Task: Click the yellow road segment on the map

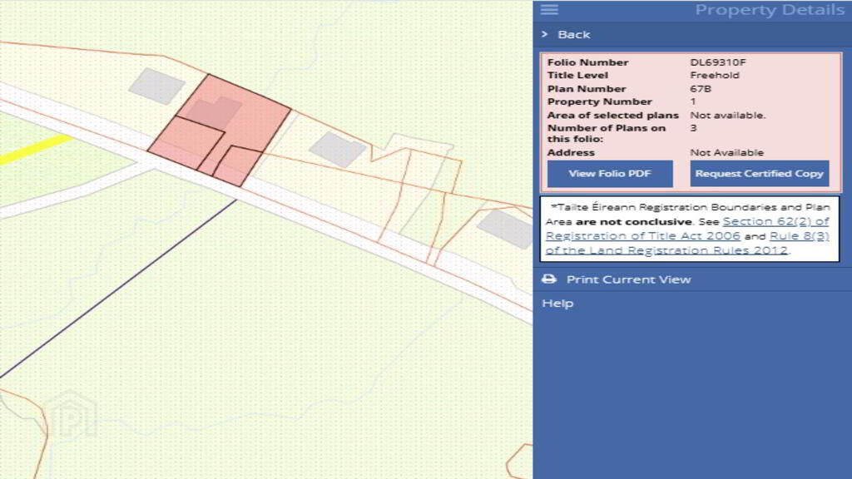Action: (33, 151)
